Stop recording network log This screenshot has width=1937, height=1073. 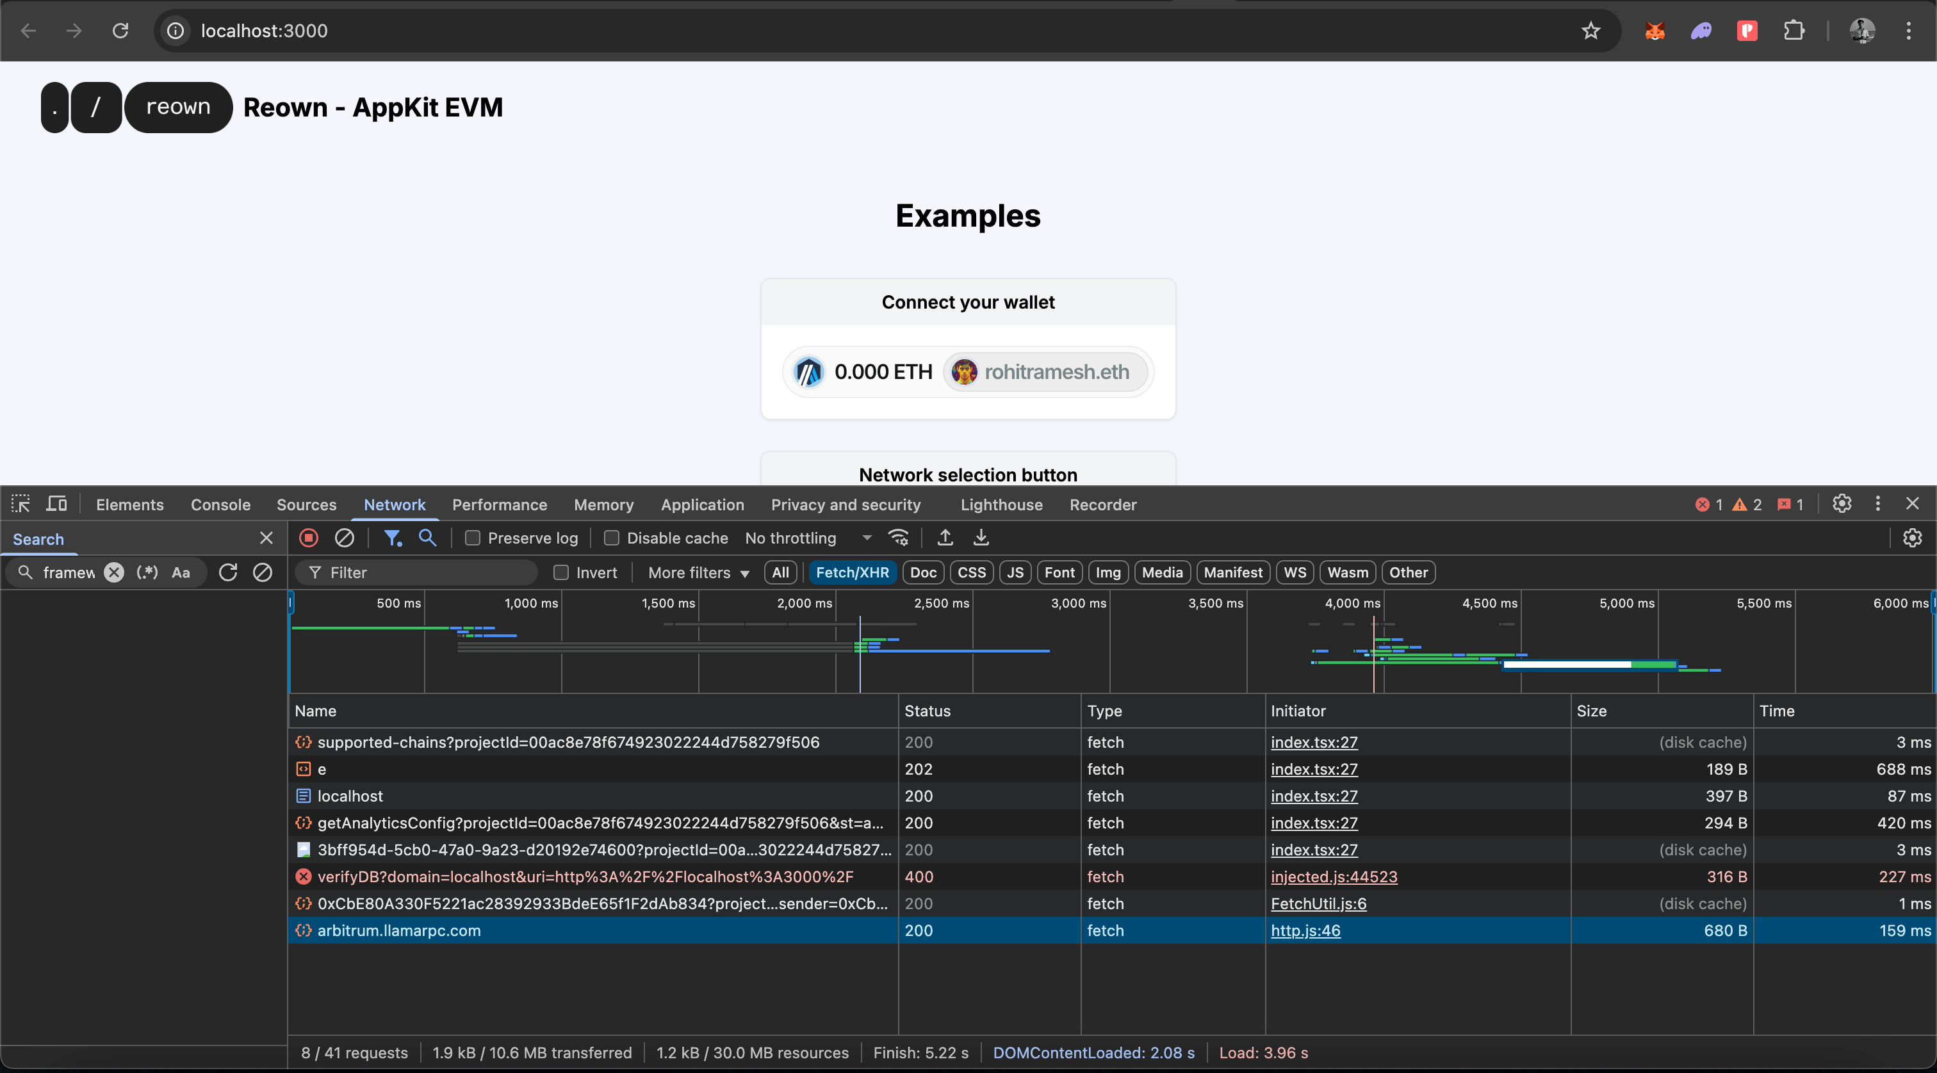pos(308,538)
